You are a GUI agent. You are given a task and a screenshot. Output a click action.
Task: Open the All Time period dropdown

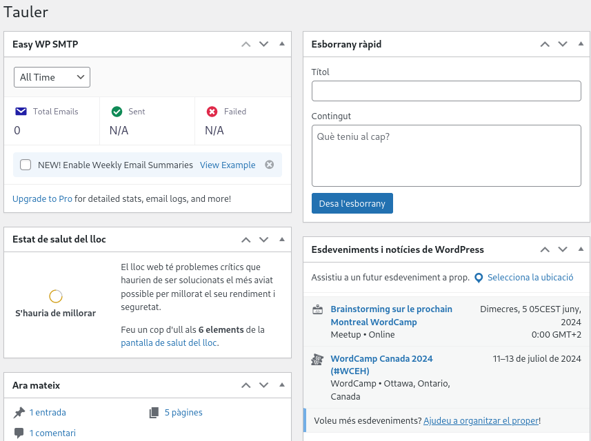pyautogui.click(x=52, y=77)
